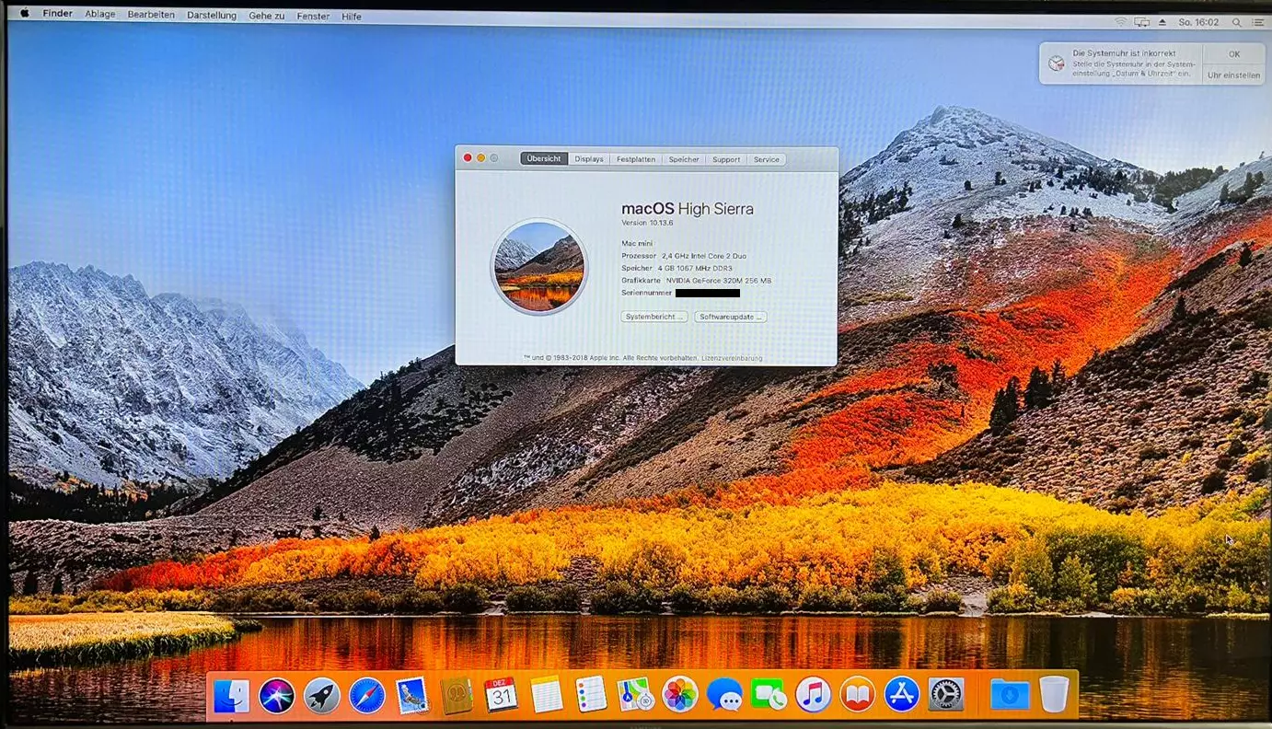Click the NVIDIA GeForce 320M 256 MB text
This screenshot has width=1272, height=729.
point(719,281)
